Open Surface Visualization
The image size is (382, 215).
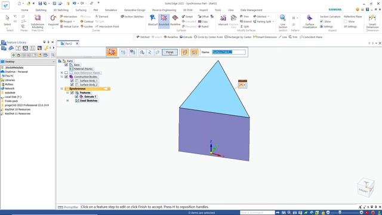[x=310, y=21]
